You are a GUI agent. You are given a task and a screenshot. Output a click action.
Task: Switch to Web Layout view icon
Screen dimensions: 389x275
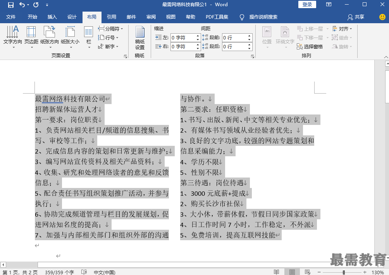(307, 272)
